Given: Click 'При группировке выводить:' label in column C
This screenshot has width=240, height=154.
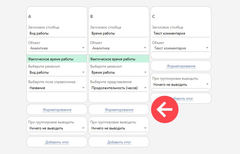Looking at the screenshot, I should (x=175, y=79).
